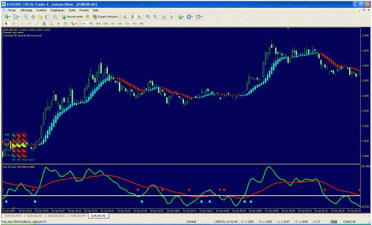Viewport: 372px width, 225px height.
Task: Switch chart to line chart mode
Action: (x=139, y=17)
